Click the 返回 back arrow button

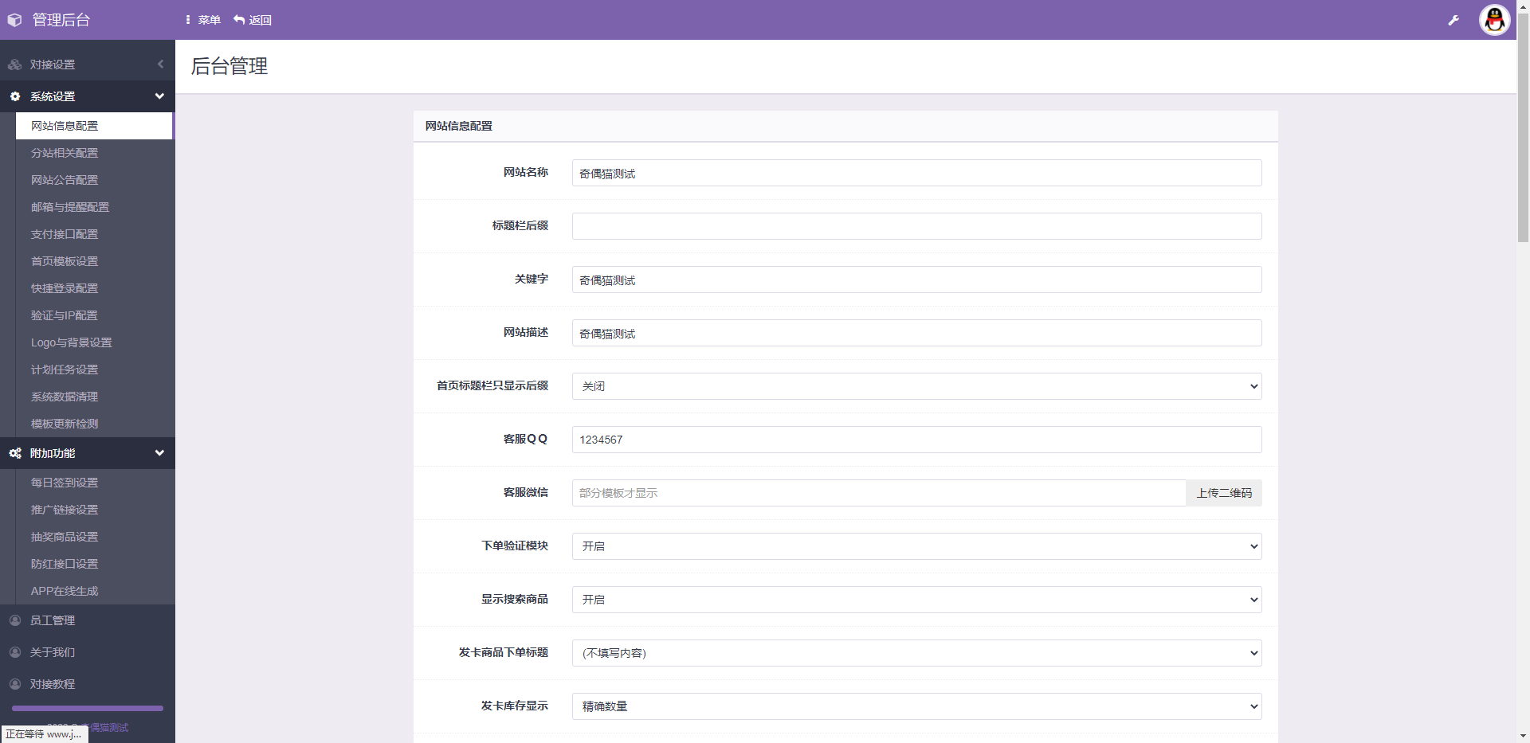253,20
